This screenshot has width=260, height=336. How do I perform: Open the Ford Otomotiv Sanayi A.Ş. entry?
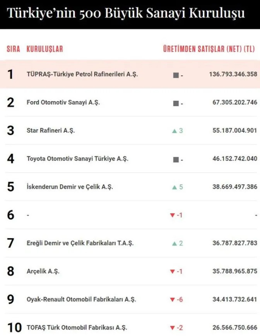click(x=63, y=103)
